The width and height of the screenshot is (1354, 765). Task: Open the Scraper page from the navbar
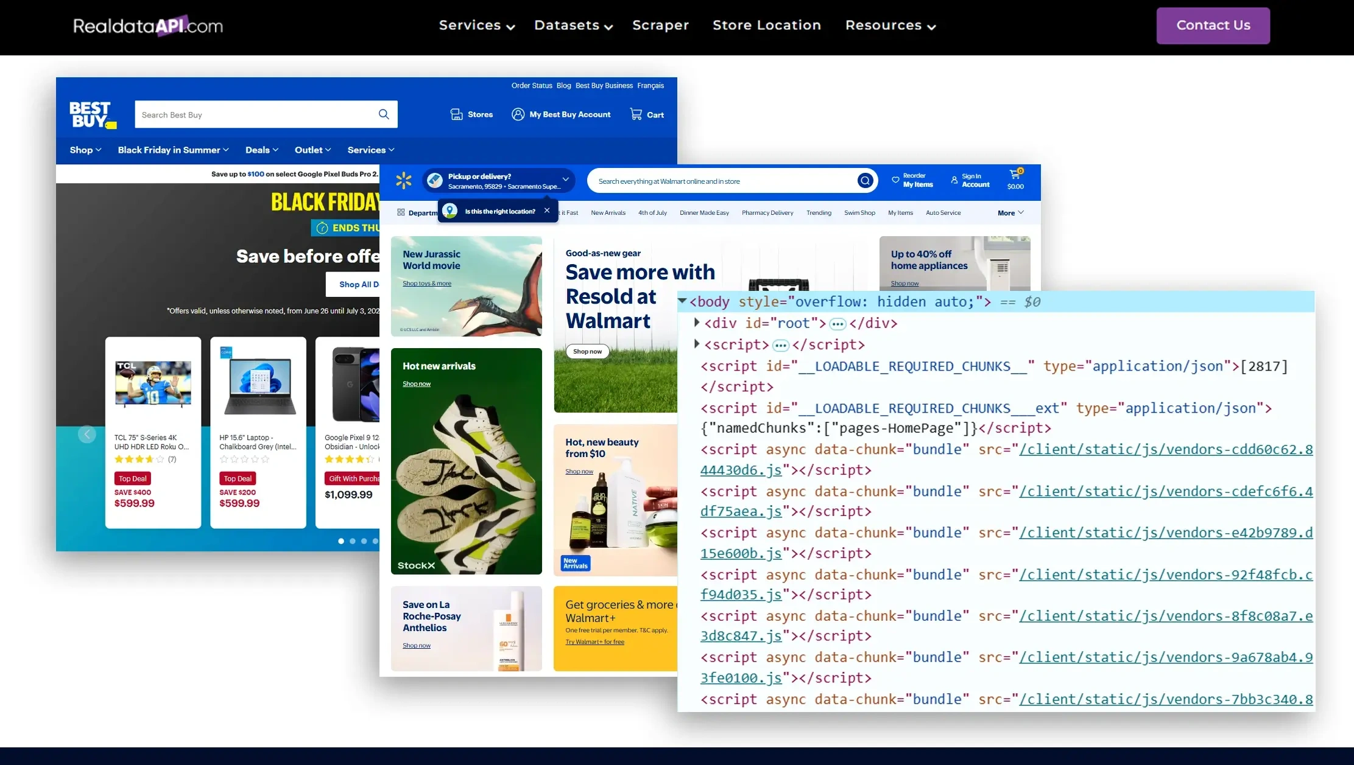pyautogui.click(x=660, y=26)
